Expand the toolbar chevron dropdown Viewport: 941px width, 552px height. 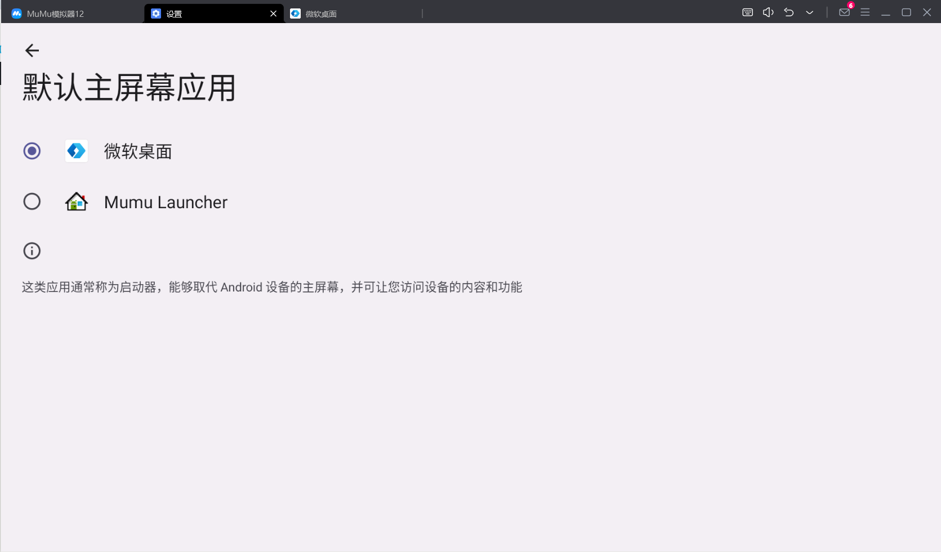click(809, 12)
